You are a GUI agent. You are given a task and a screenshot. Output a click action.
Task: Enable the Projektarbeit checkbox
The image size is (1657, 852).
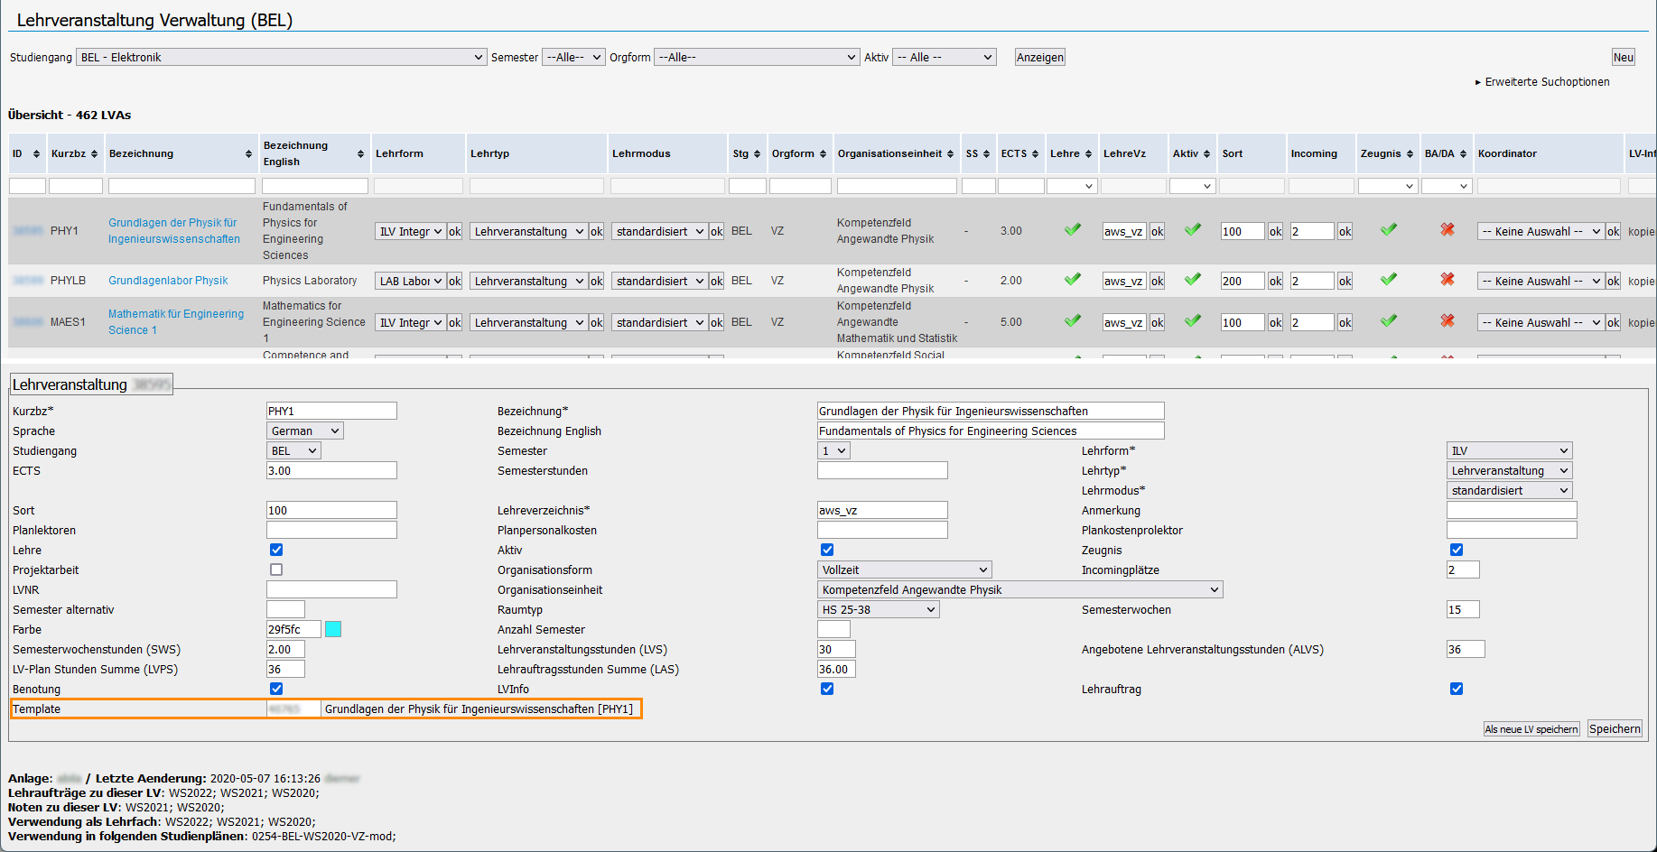pyautogui.click(x=276, y=569)
